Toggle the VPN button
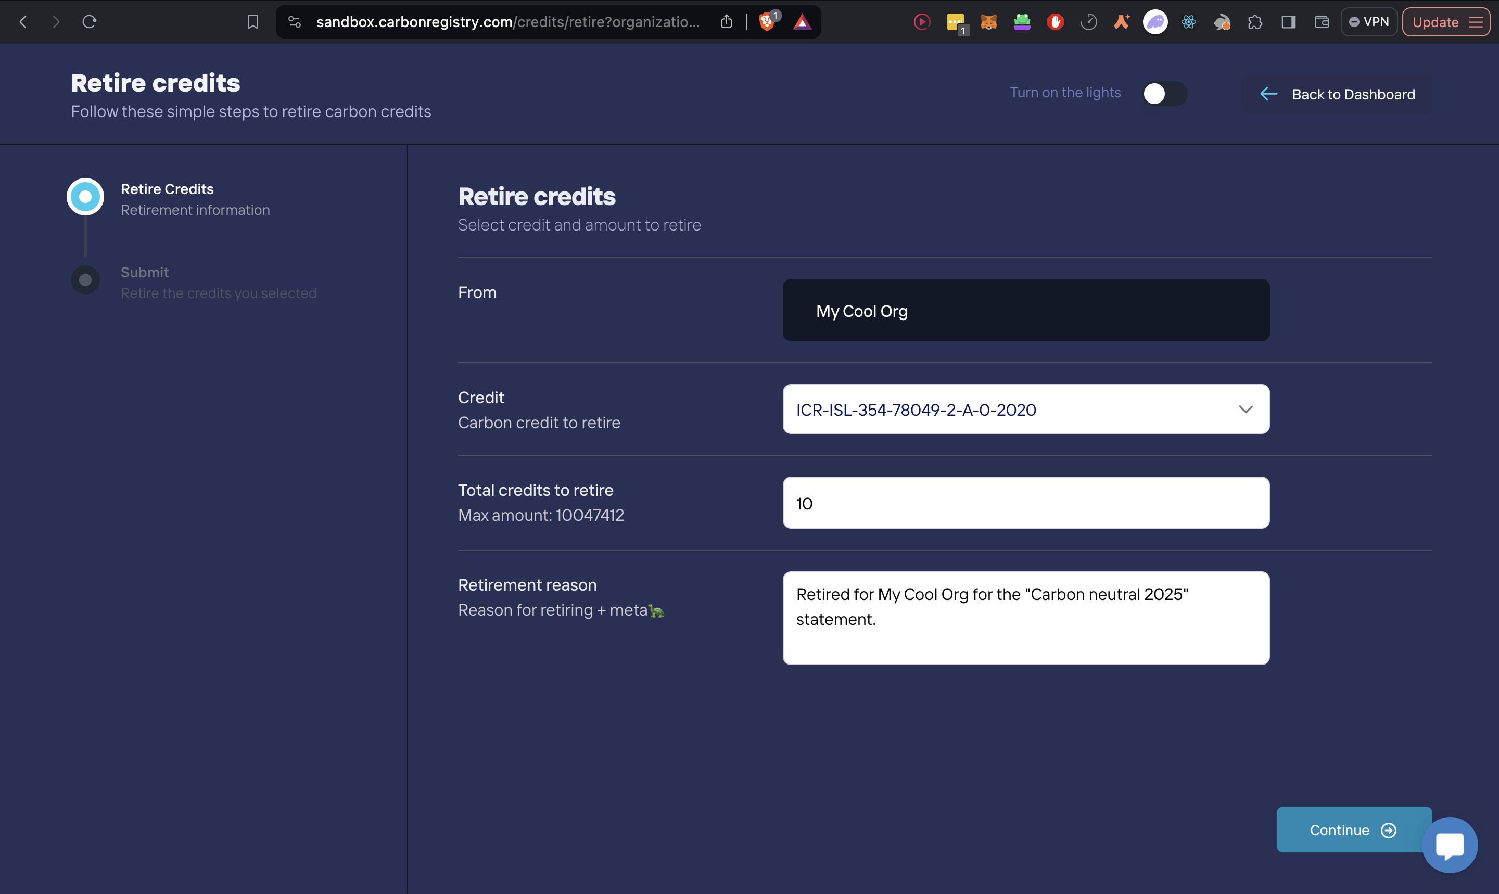 (1368, 22)
